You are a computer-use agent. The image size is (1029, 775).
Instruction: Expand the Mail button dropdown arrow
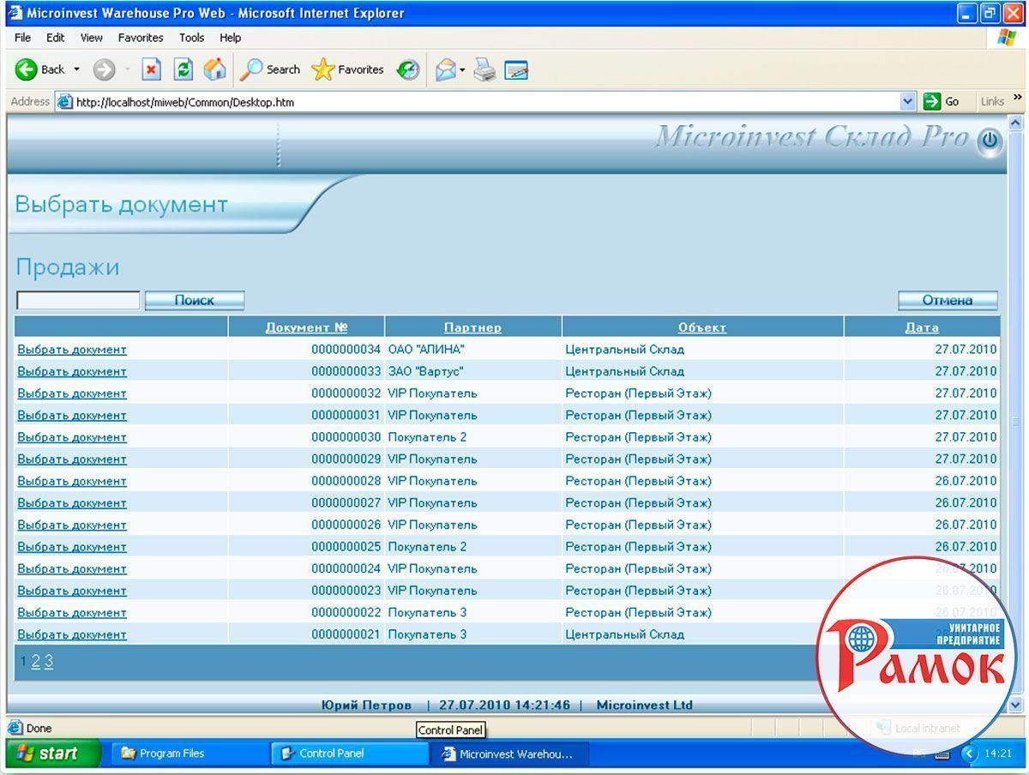462,69
